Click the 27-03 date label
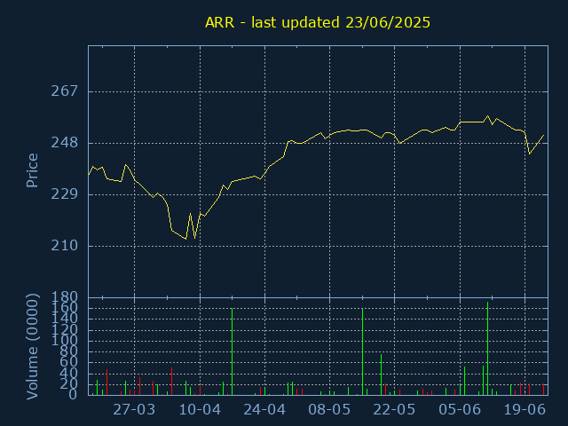 [134, 410]
